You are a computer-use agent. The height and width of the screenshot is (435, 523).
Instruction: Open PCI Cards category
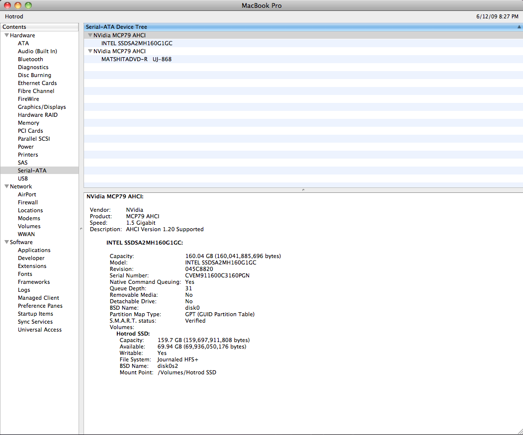[30, 131]
